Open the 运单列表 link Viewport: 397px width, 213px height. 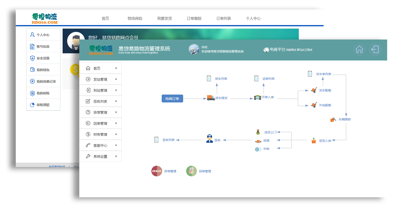pyautogui.click(x=268, y=79)
